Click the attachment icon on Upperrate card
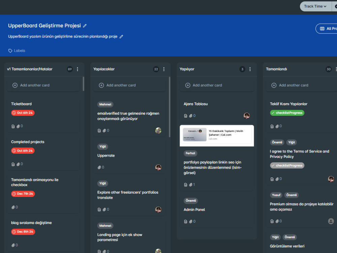Viewport: 337px width, 253px height. [99, 167]
